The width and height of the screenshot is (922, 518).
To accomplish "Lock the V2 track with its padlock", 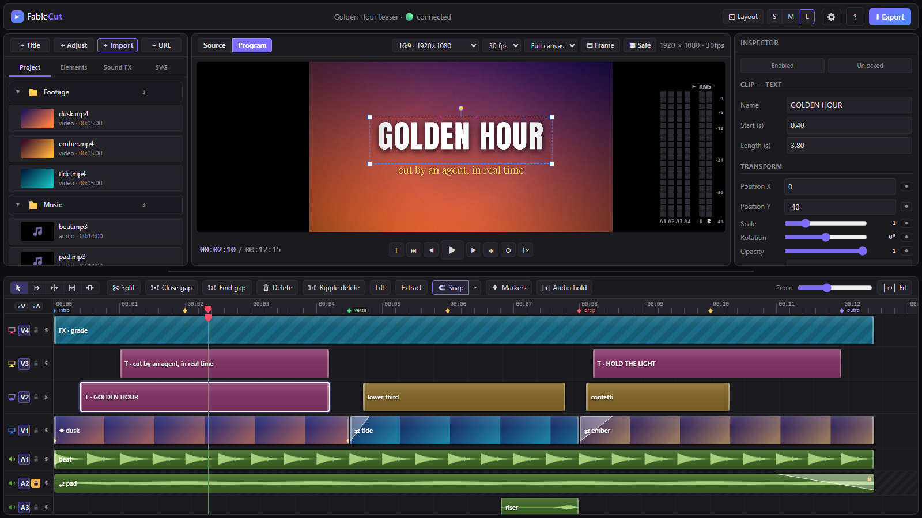I will (x=36, y=397).
